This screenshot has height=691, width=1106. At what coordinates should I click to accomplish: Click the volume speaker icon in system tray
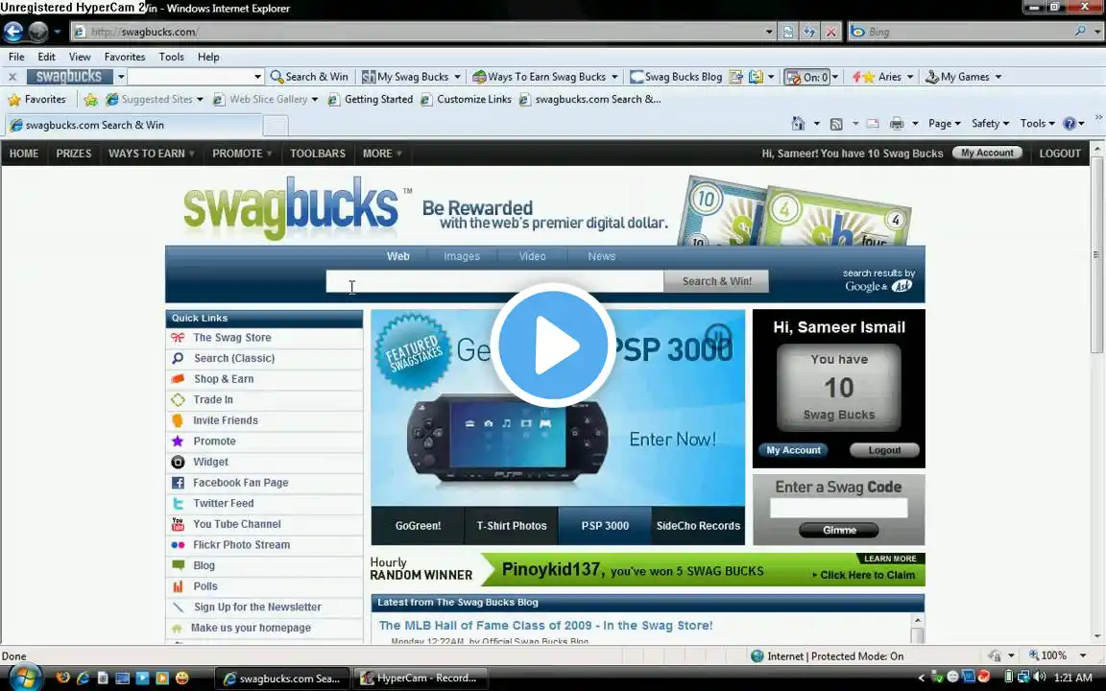(x=1039, y=677)
